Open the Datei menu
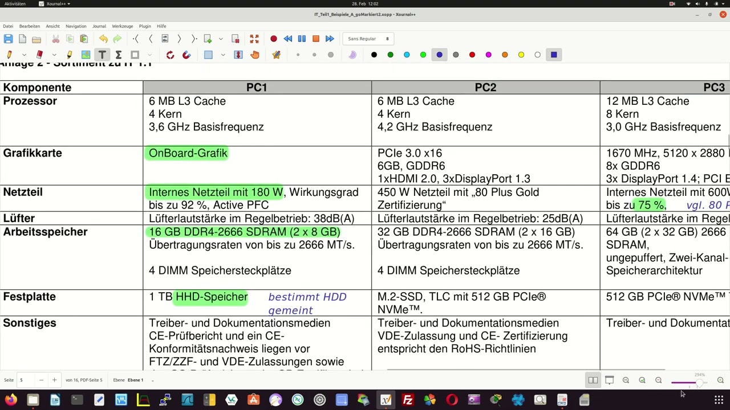The height and width of the screenshot is (410, 730). 8,26
